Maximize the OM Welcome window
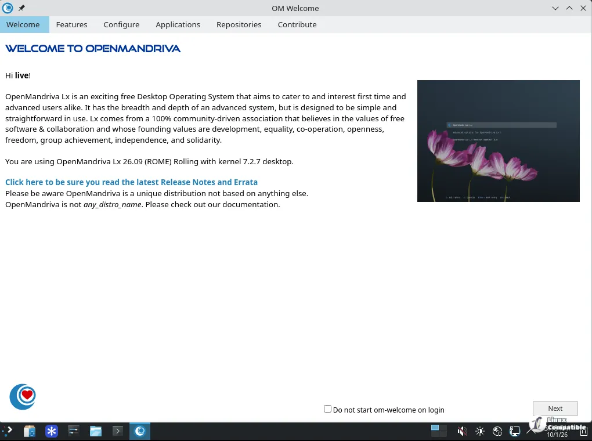The image size is (592, 441). tap(569, 8)
